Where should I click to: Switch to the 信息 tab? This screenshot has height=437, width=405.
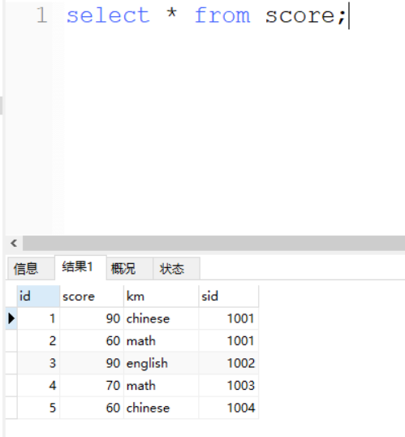[x=31, y=268]
